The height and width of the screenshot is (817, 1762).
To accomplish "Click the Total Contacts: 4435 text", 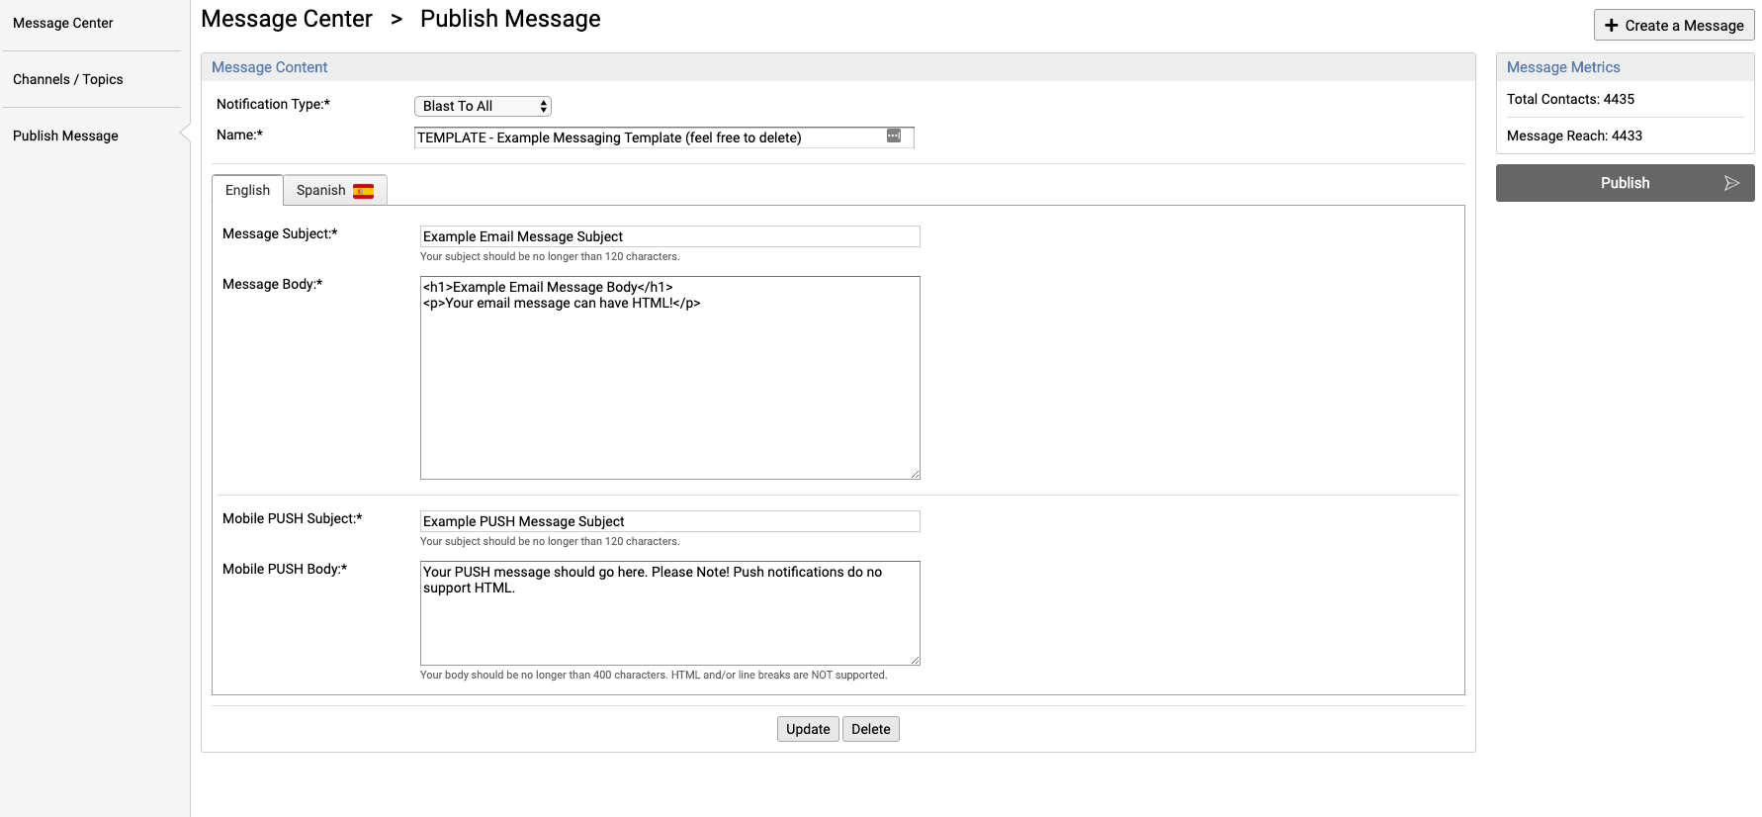I will (x=1570, y=99).
